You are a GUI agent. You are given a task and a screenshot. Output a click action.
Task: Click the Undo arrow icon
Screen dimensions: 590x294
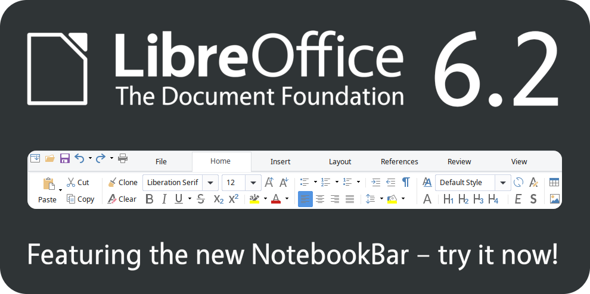tap(79, 158)
